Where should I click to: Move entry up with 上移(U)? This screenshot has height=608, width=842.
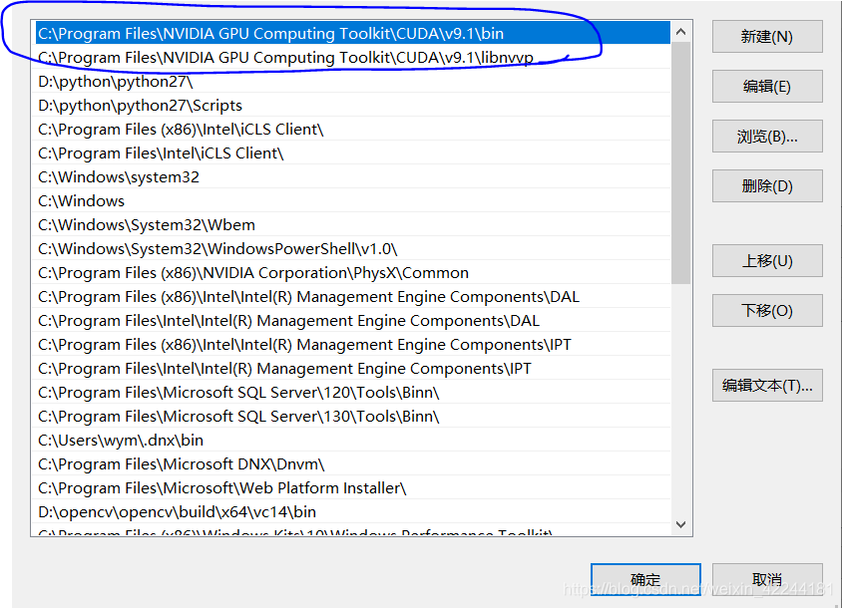point(767,261)
